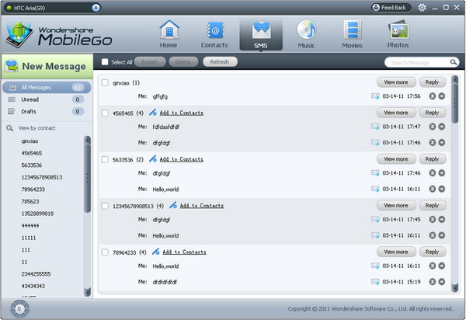Select contact 2344255555 in sidebar
Viewport: 466px width, 320px height.
click(36, 274)
